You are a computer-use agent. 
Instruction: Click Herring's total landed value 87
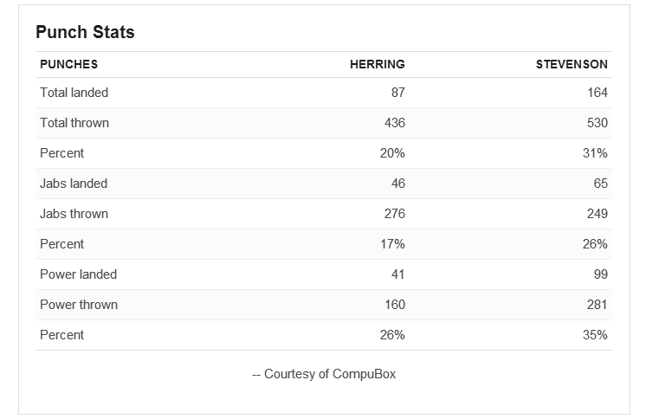[398, 93]
